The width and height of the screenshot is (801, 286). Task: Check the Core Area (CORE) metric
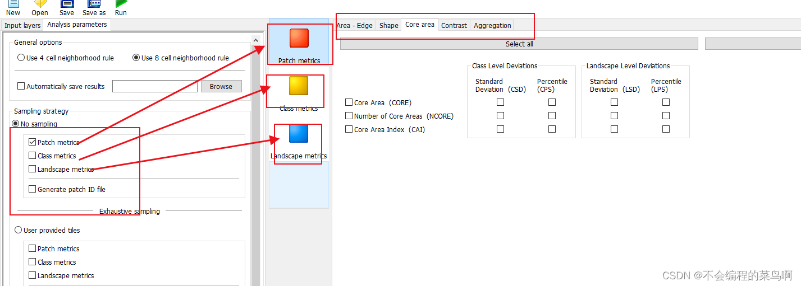(349, 102)
